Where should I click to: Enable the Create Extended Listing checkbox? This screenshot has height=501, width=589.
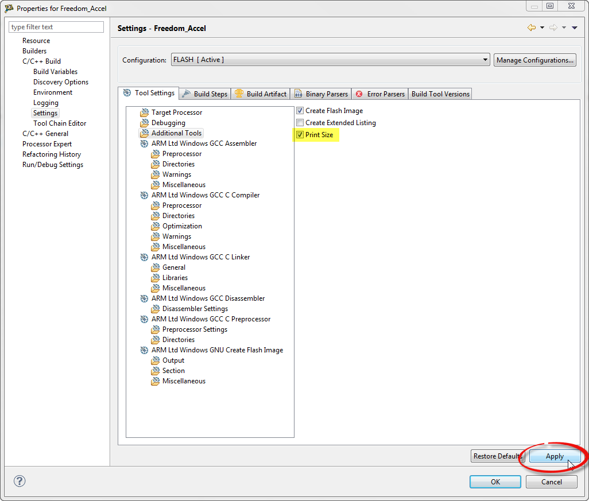tap(300, 123)
